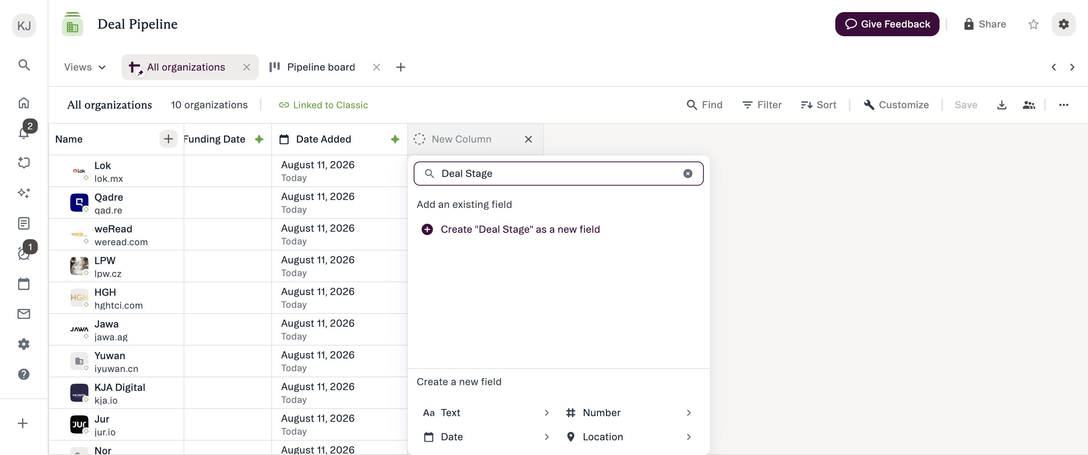1088x455 pixels.
Task: Click the green sparkle on Date Added column
Action: click(x=395, y=139)
